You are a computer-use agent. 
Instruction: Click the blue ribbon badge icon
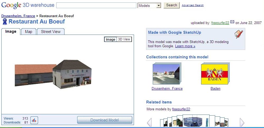4,22
